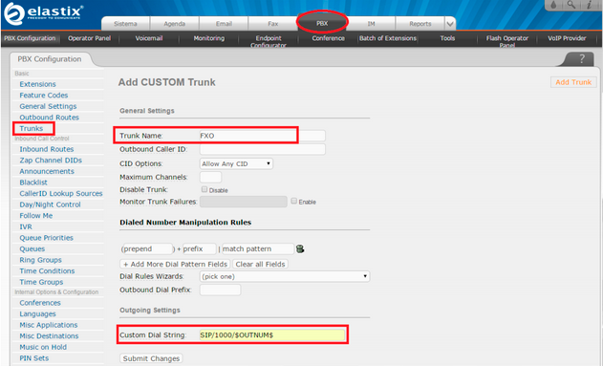Screen dimensions: 603x366
Task: Open Conferences in the sidebar
Action: pos(40,303)
